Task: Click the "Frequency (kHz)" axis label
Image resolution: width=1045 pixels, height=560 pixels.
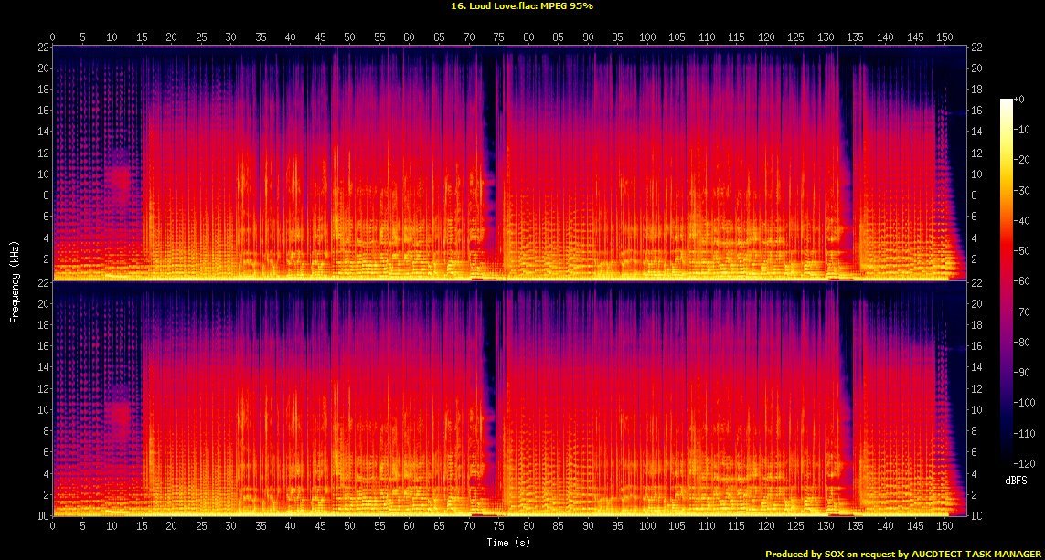Action: (x=14, y=282)
